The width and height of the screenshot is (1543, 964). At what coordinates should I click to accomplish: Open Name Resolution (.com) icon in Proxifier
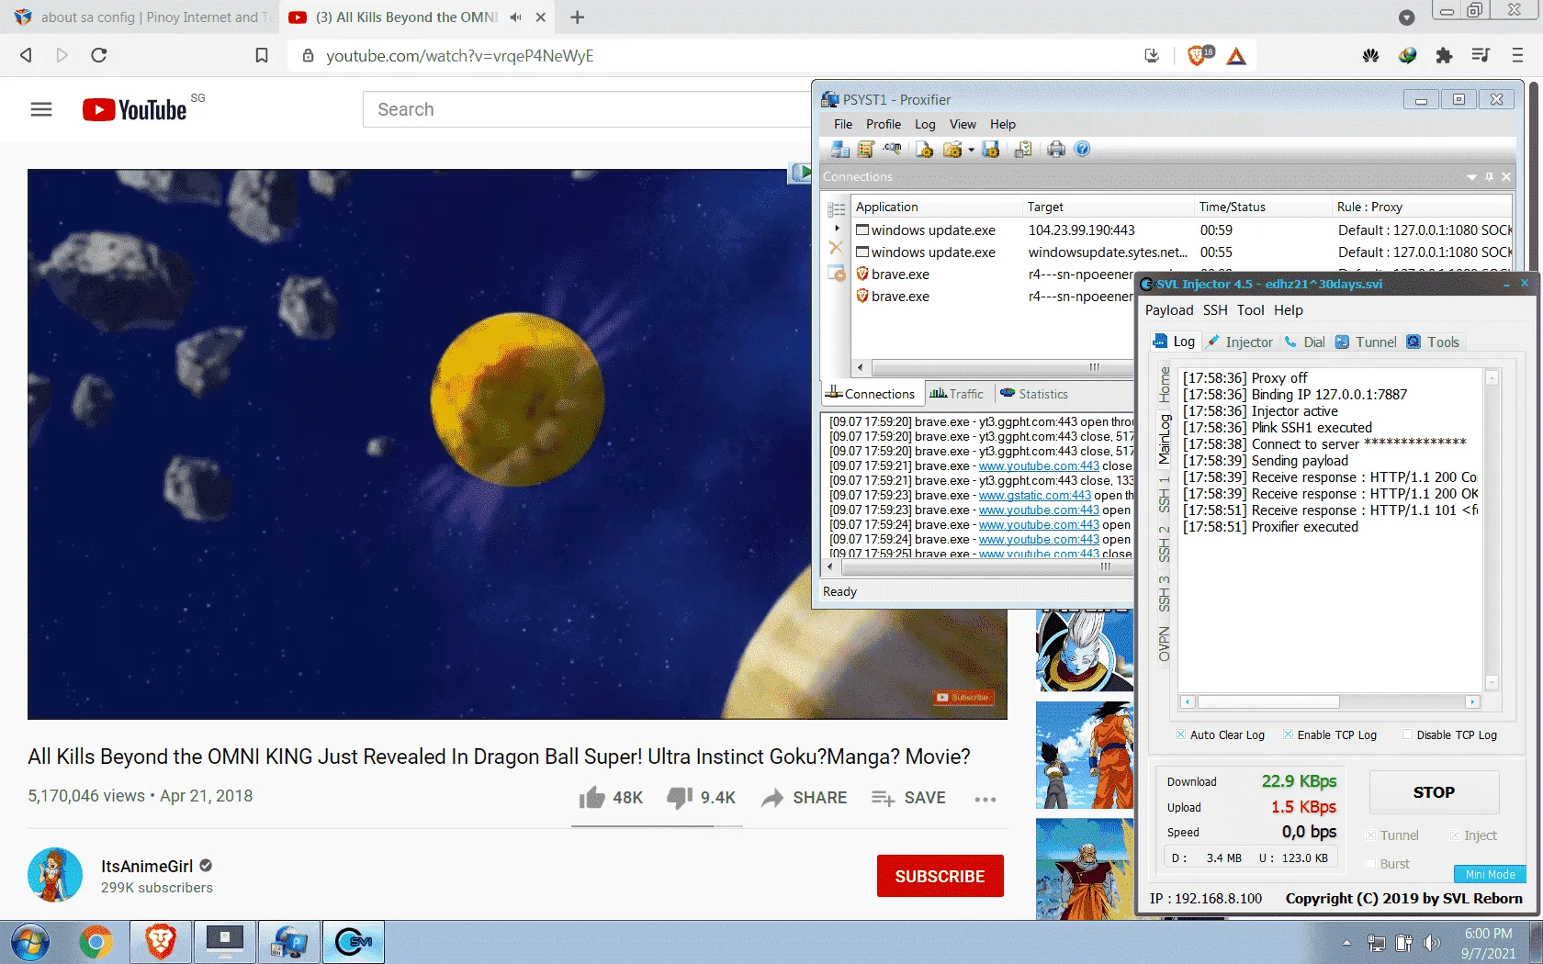click(x=892, y=149)
